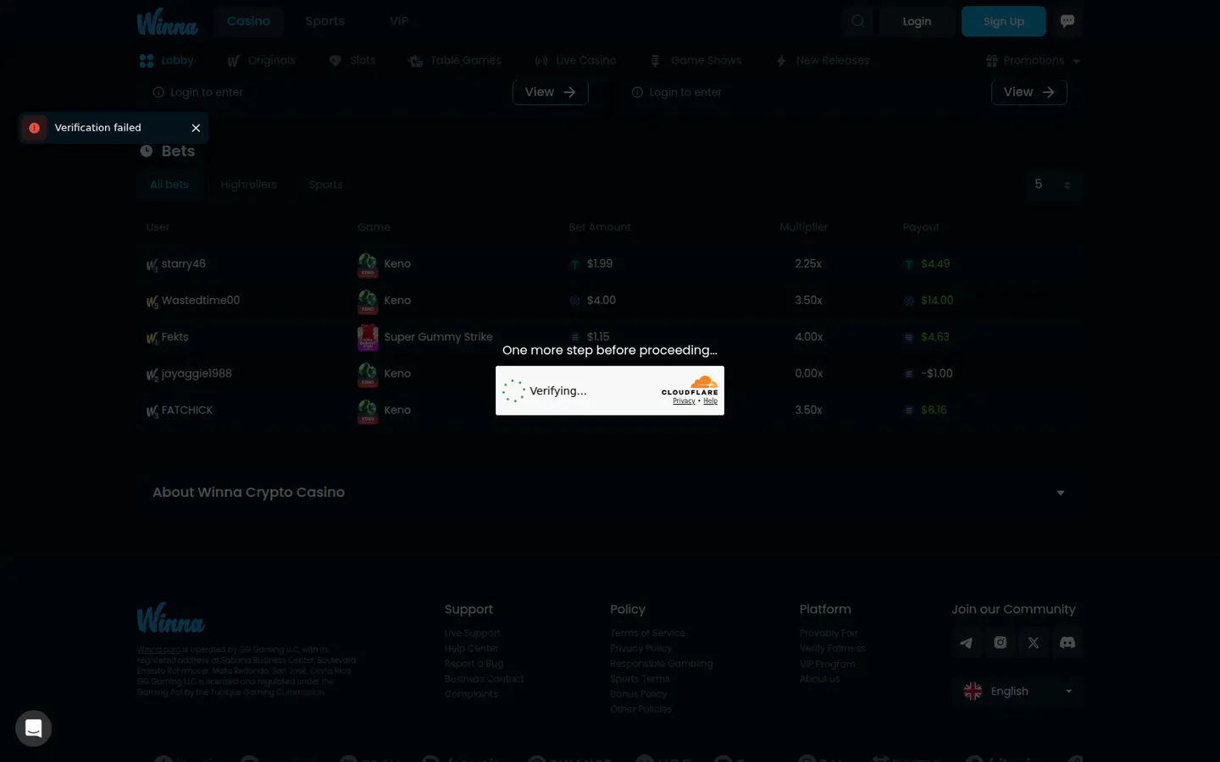The height and width of the screenshot is (762, 1220).
Task: Click the $4.49 payout value
Action: pos(935,264)
